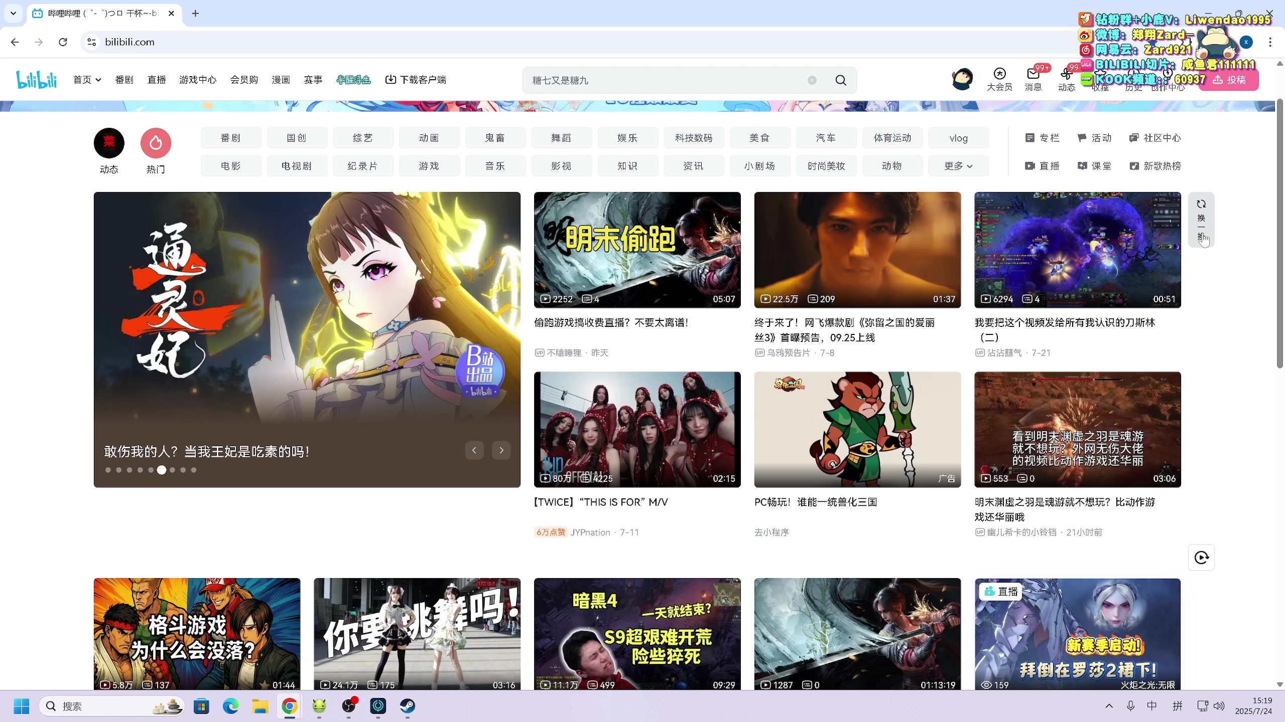Open uploader JYPnation link

(590, 532)
